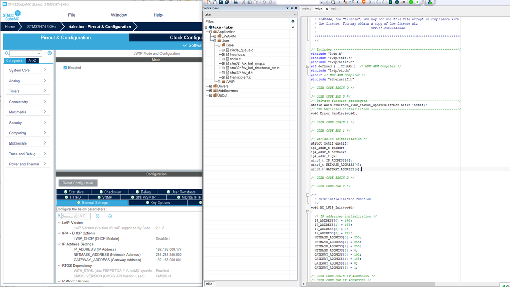
Task: Open Workspace Files options gear icon
Action: pyautogui.click(x=293, y=21)
